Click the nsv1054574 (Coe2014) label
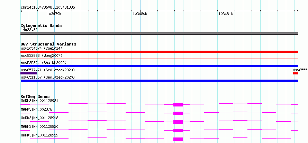Viewport: 308px width, 143px height. [x=42, y=48]
